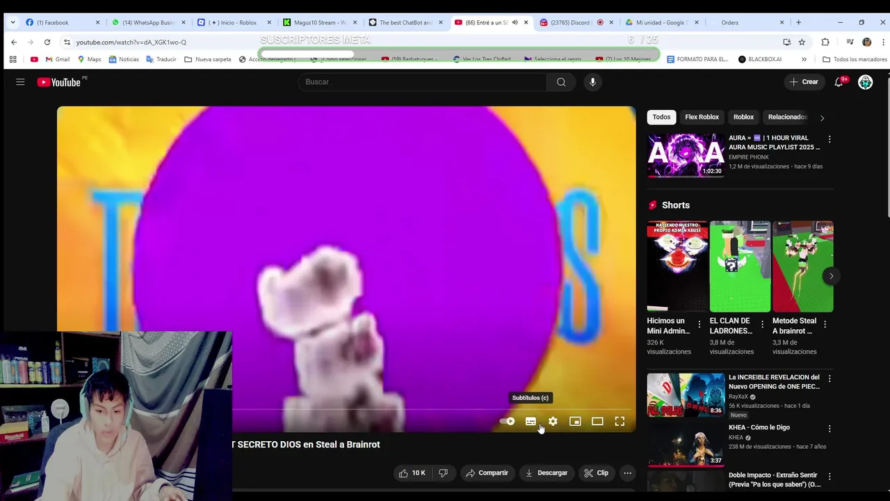This screenshot has height=501, width=890.
Task: Focus the Buscar search field
Action: pyautogui.click(x=422, y=82)
